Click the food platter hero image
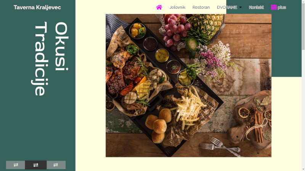The height and width of the screenshot is (171, 305). (x=188, y=85)
